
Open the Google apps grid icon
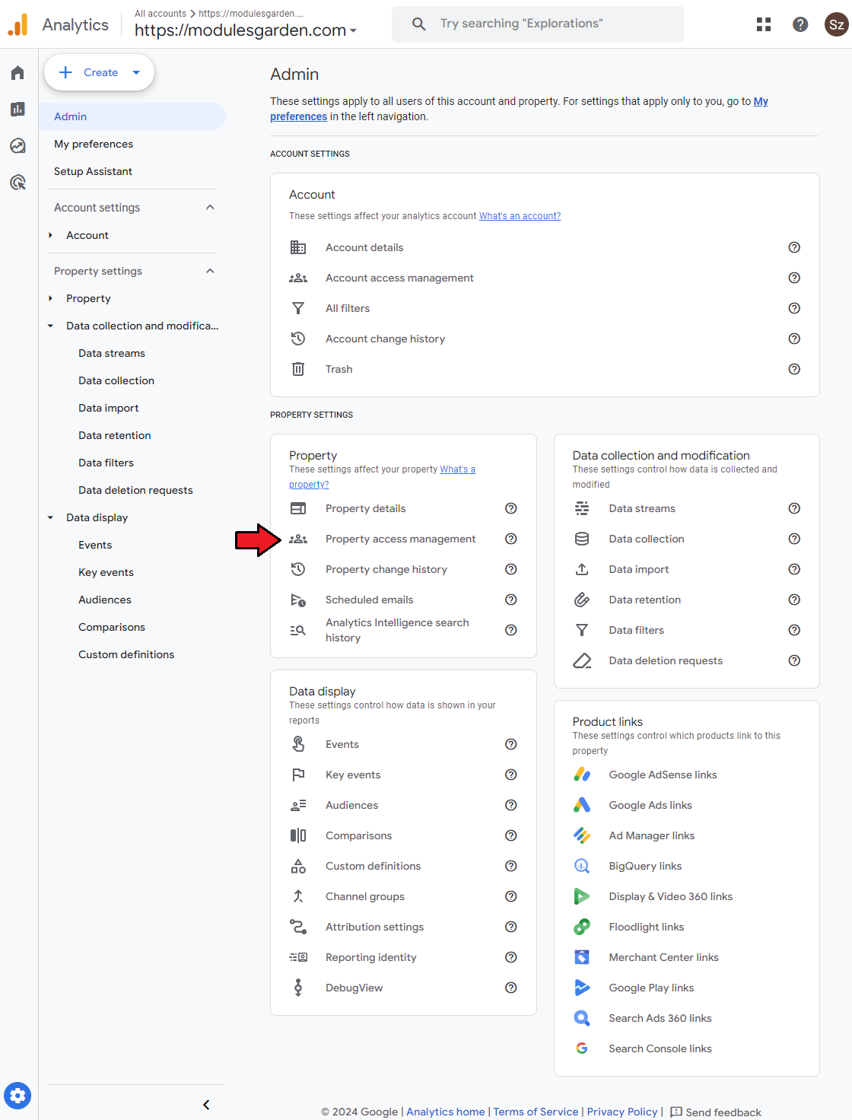[764, 24]
